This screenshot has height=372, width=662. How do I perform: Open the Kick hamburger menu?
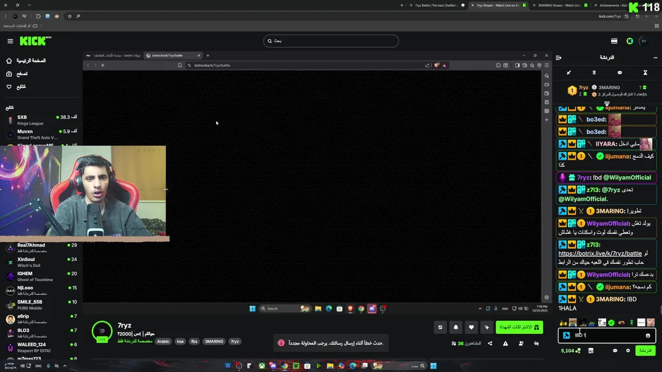pyautogui.click(x=10, y=41)
